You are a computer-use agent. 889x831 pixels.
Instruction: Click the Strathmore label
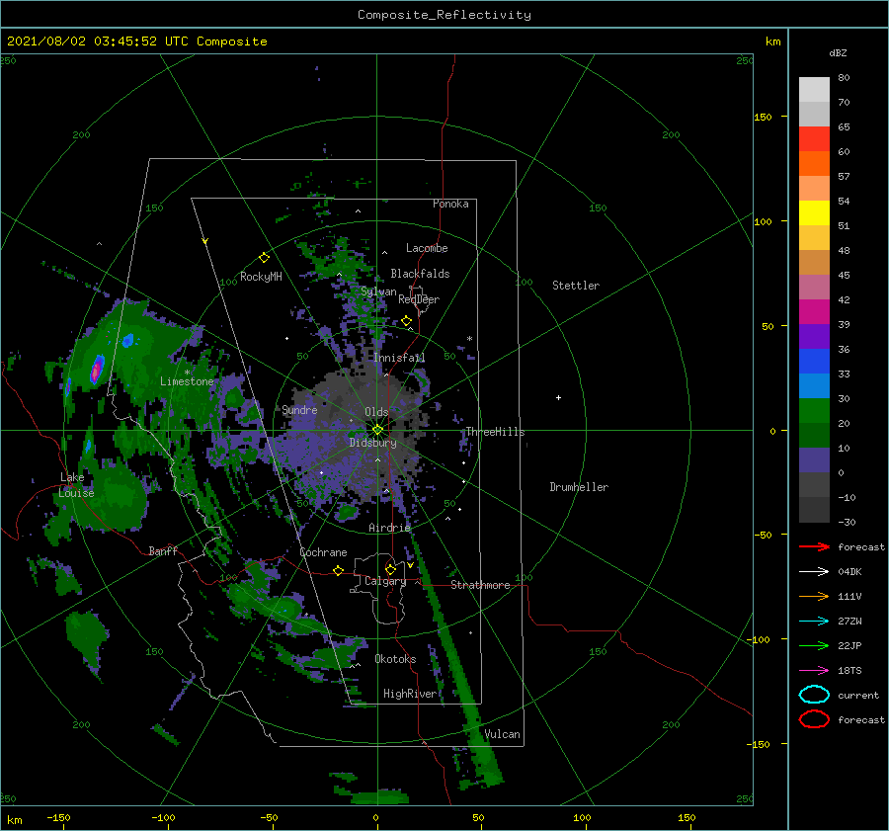click(x=480, y=585)
